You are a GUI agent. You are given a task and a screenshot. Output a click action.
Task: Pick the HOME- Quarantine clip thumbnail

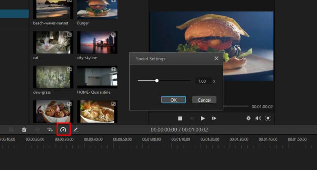[97, 77]
